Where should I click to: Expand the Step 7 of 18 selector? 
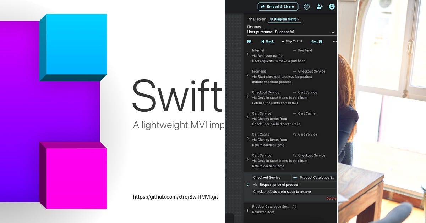pos(292,41)
